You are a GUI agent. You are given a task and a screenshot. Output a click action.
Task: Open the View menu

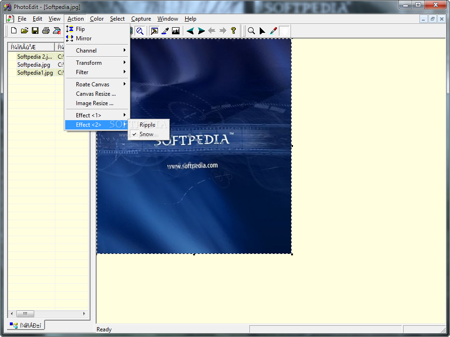point(54,19)
